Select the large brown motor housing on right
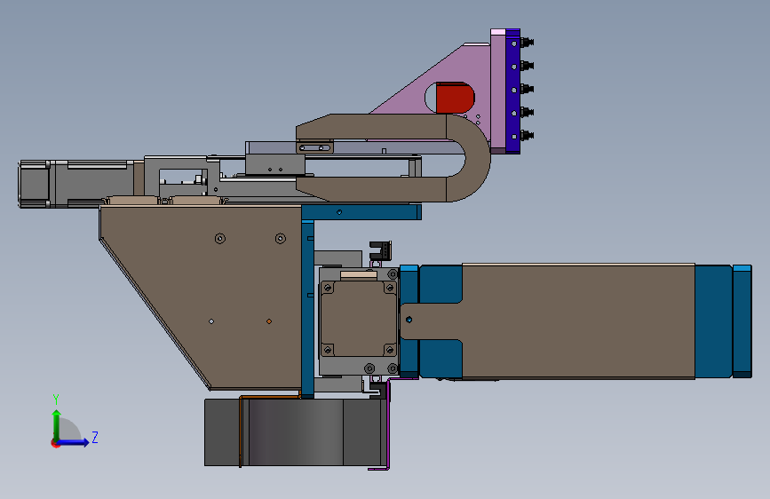Screen dimensions: 770x499 click(x=578, y=321)
